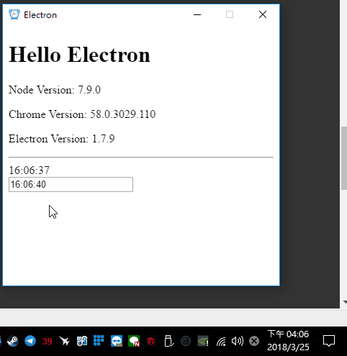Image resolution: width=347 pixels, height=356 pixels.
Task: Click the safely remove USB hardware icon
Action: pos(168,341)
